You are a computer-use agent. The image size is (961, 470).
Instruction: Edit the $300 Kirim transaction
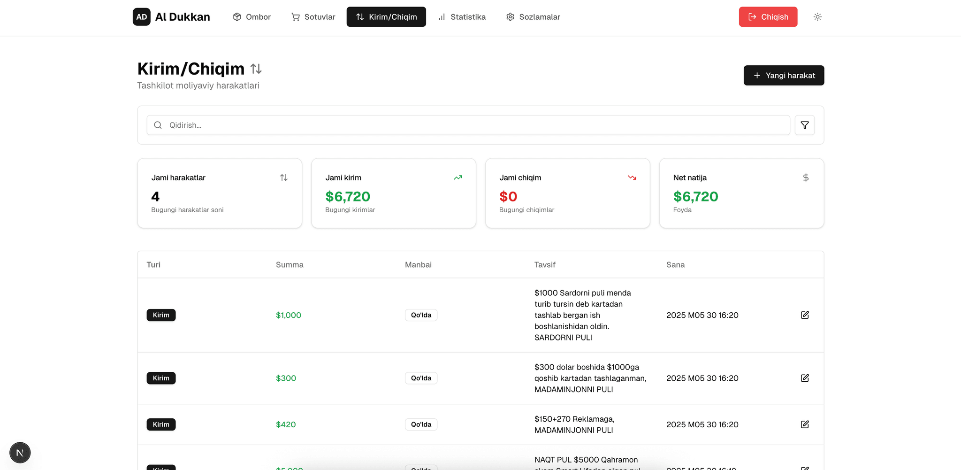[x=804, y=378]
